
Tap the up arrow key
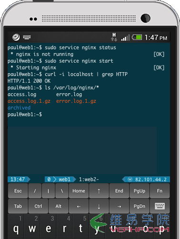(x=99, y=191)
